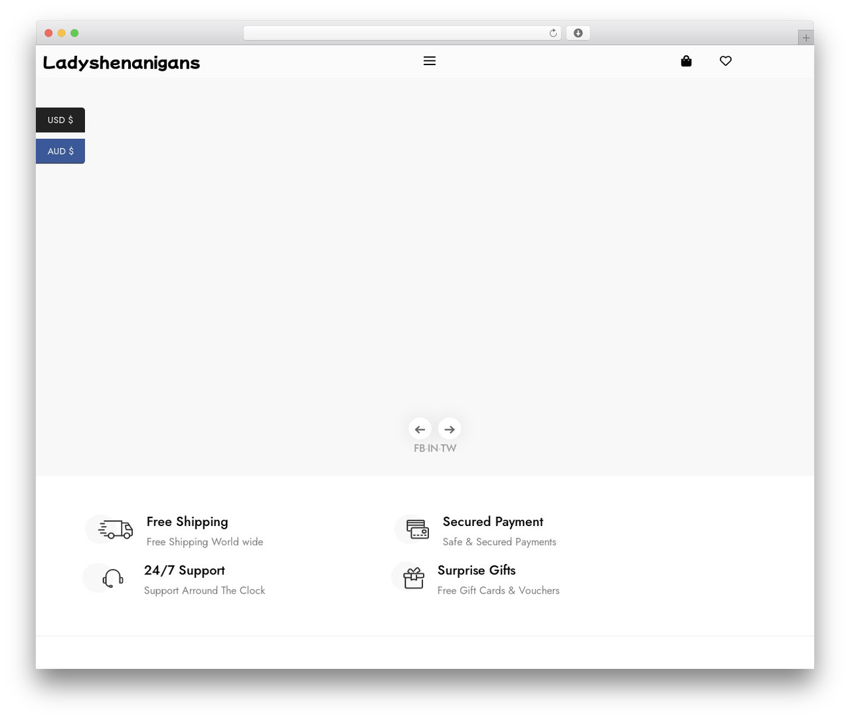Viewport: 850px width, 720px height.
Task: Switch currency to AUD $
Action: click(x=60, y=151)
